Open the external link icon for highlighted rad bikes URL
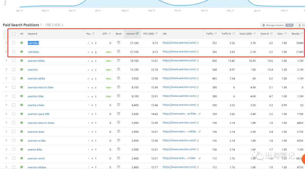This screenshot has width=305, height=169. click(198, 43)
